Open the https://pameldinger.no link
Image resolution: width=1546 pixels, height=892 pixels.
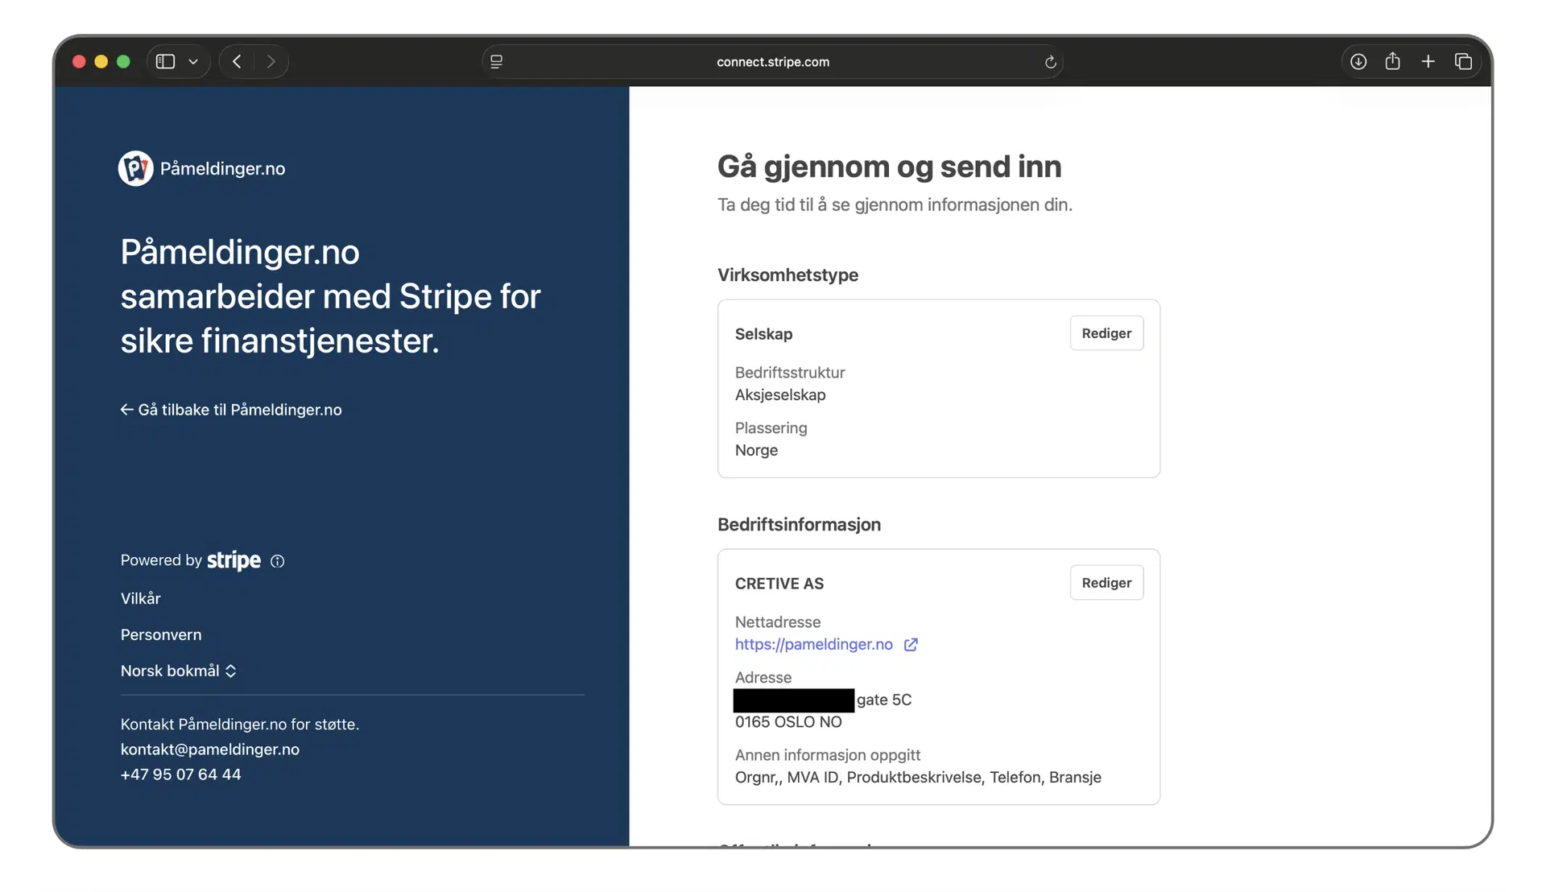pyautogui.click(x=813, y=644)
